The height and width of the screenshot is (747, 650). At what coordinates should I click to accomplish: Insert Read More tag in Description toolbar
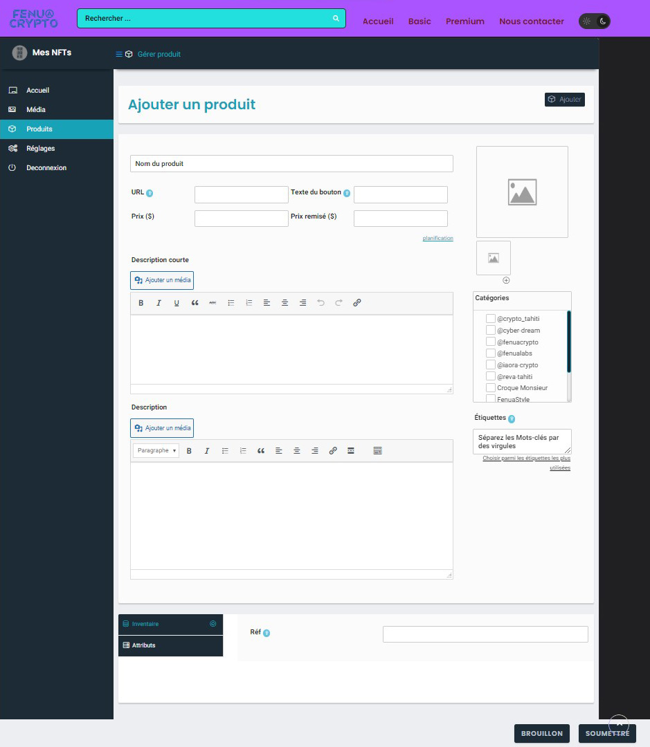[x=350, y=451]
